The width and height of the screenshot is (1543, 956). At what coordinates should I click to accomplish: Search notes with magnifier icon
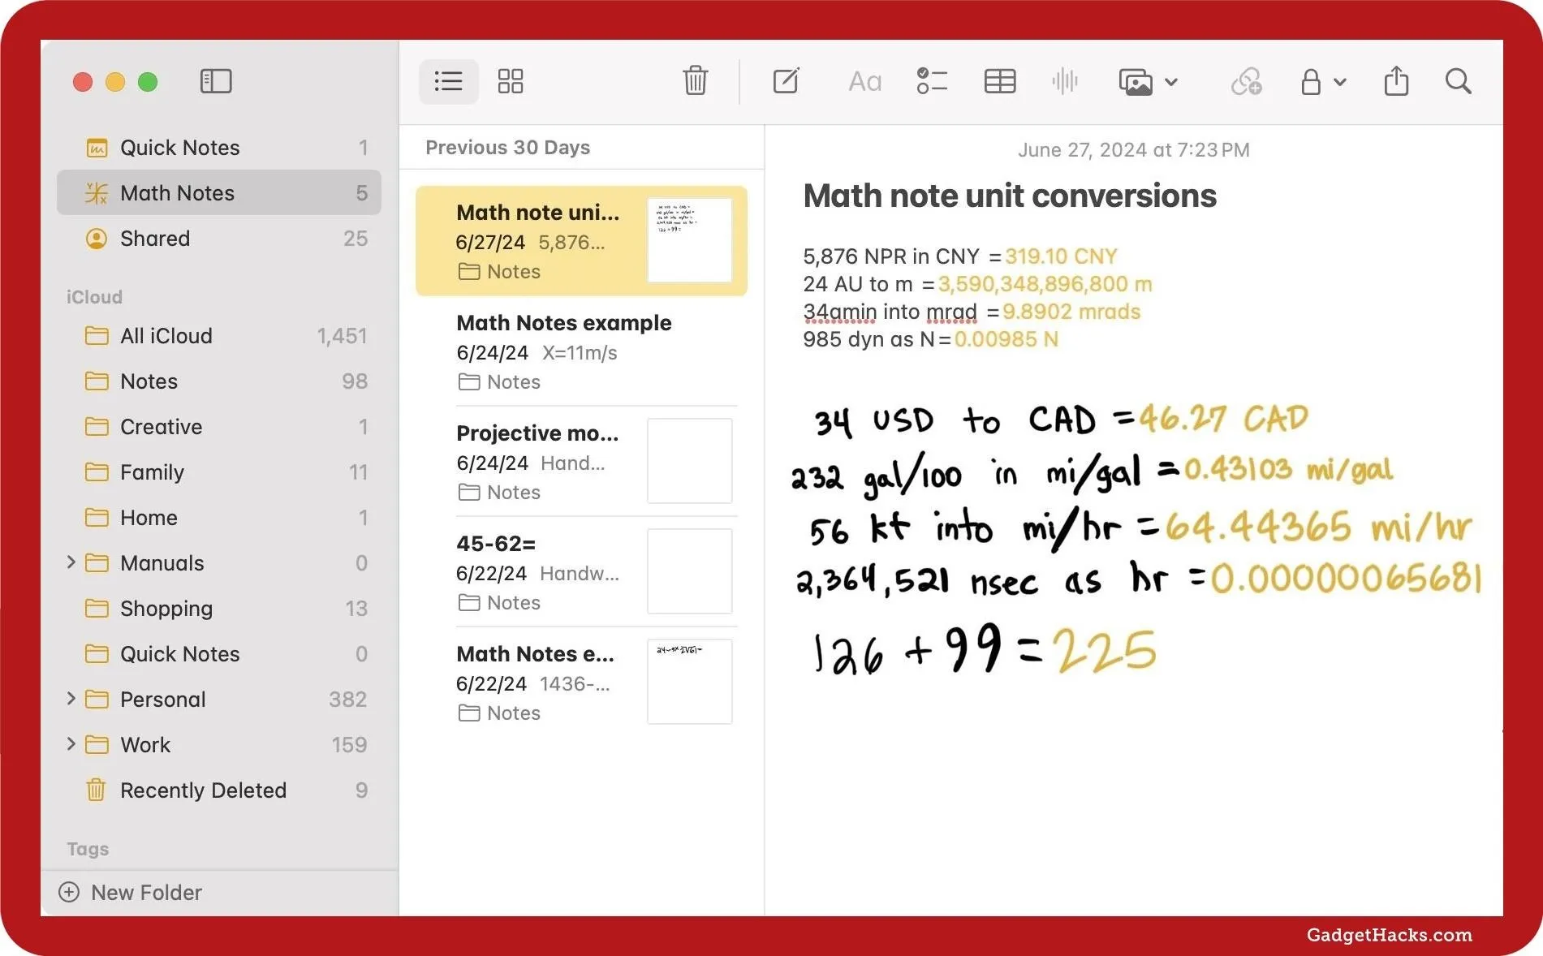1459,81
